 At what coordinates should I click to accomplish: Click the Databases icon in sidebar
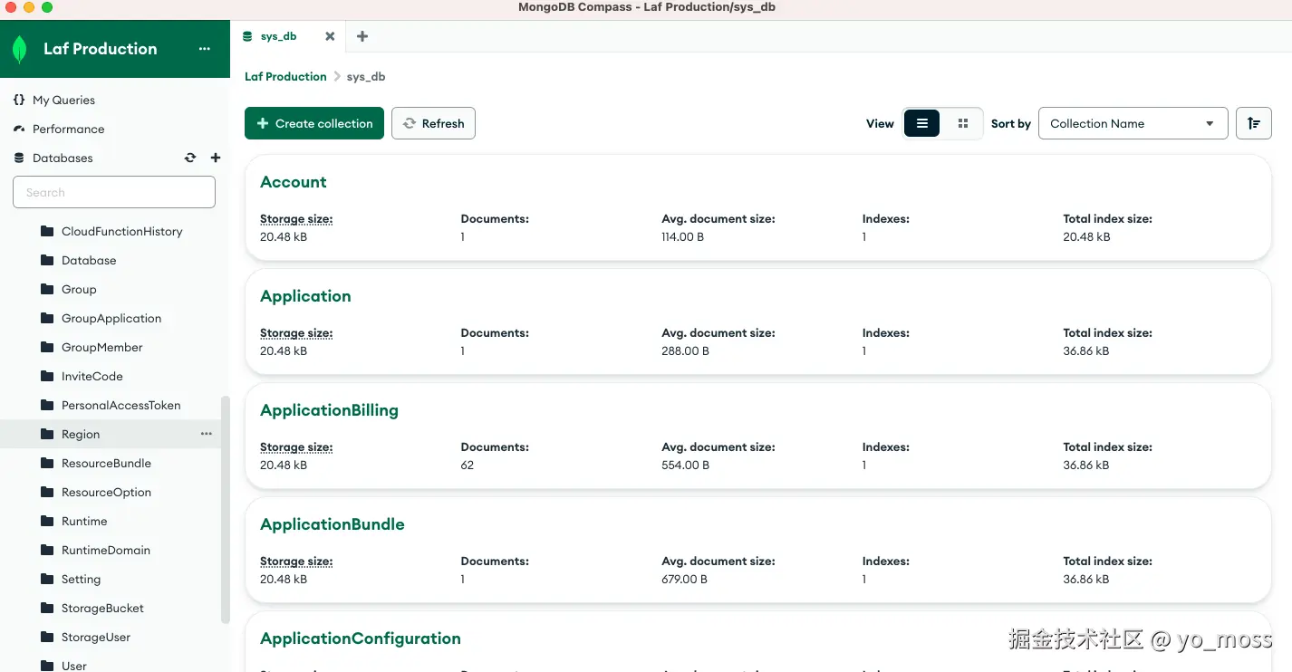(x=19, y=158)
